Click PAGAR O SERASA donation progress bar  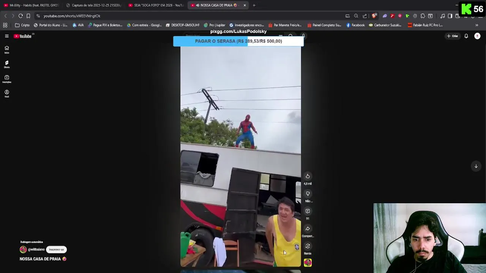[x=238, y=41]
